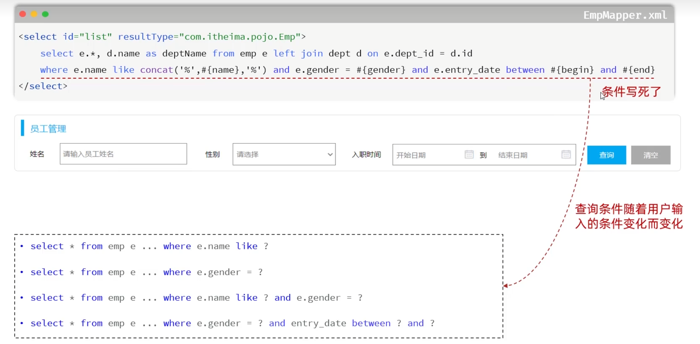This screenshot has height=344, width=700.
Task: Click the 性别 field label
Action: point(212,154)
